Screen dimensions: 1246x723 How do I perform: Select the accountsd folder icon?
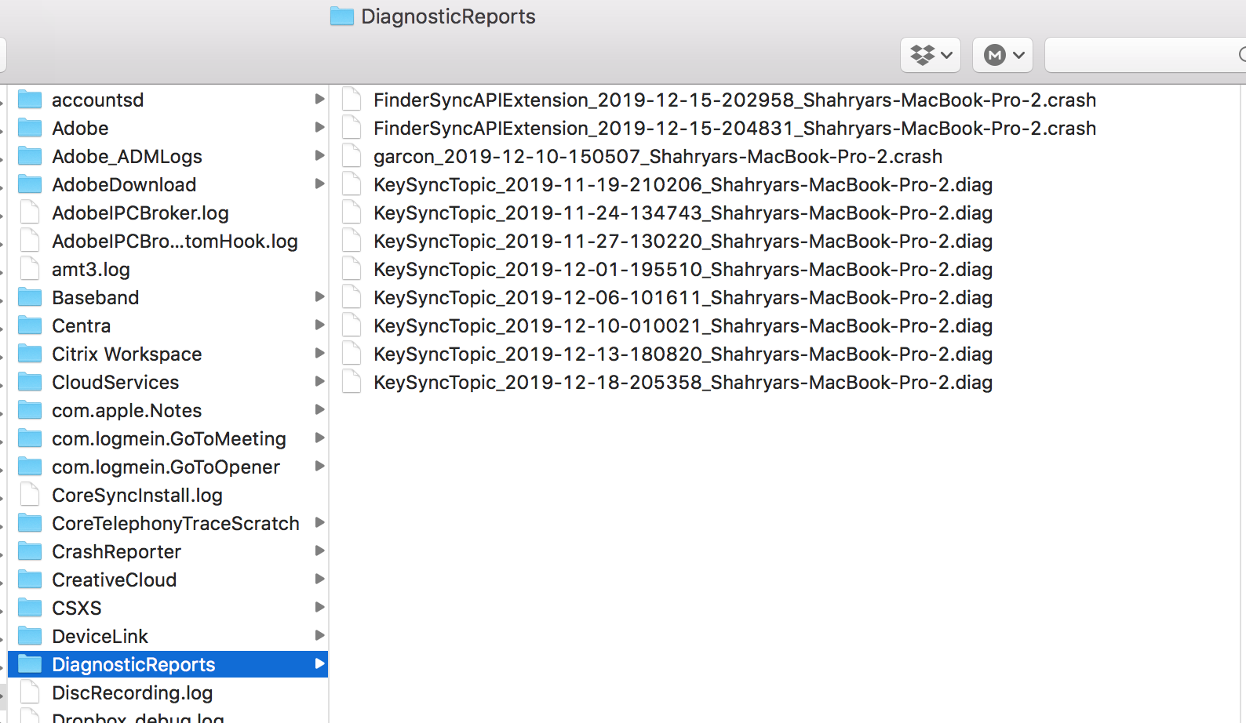tap(30, 100)
